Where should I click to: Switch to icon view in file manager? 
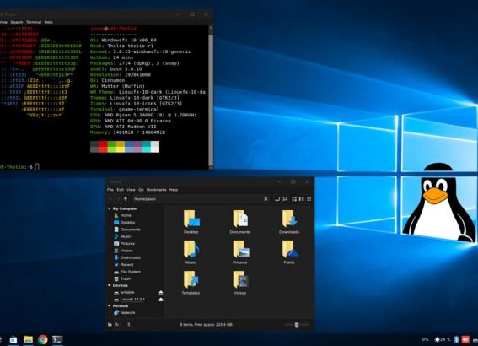[294, 199]
